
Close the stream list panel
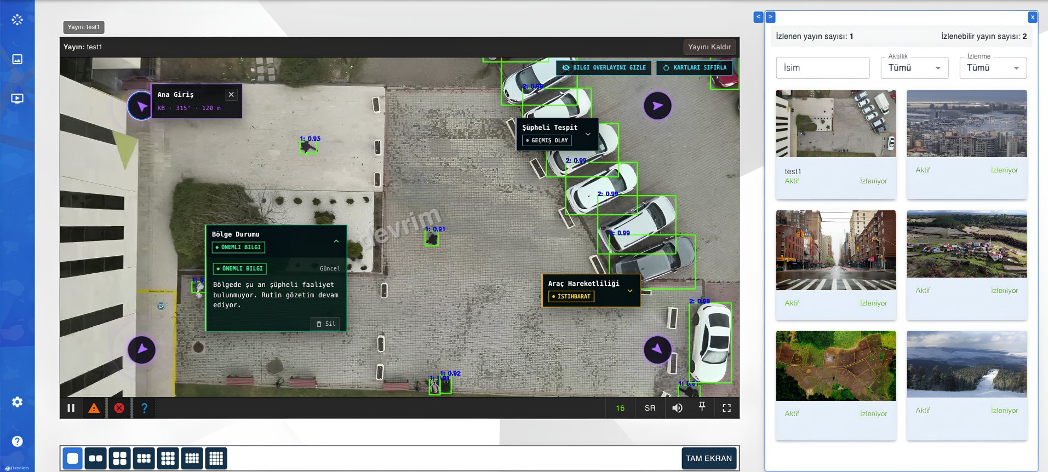1033,17
